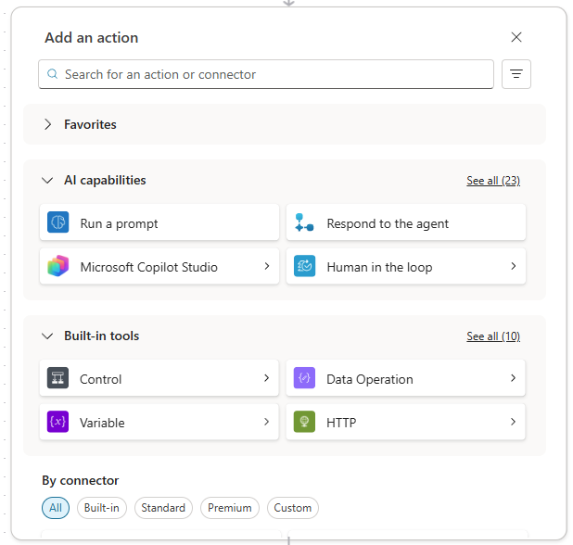Choose the Respond to the agent action
573x545 pixels.
(x=406, y=222)
